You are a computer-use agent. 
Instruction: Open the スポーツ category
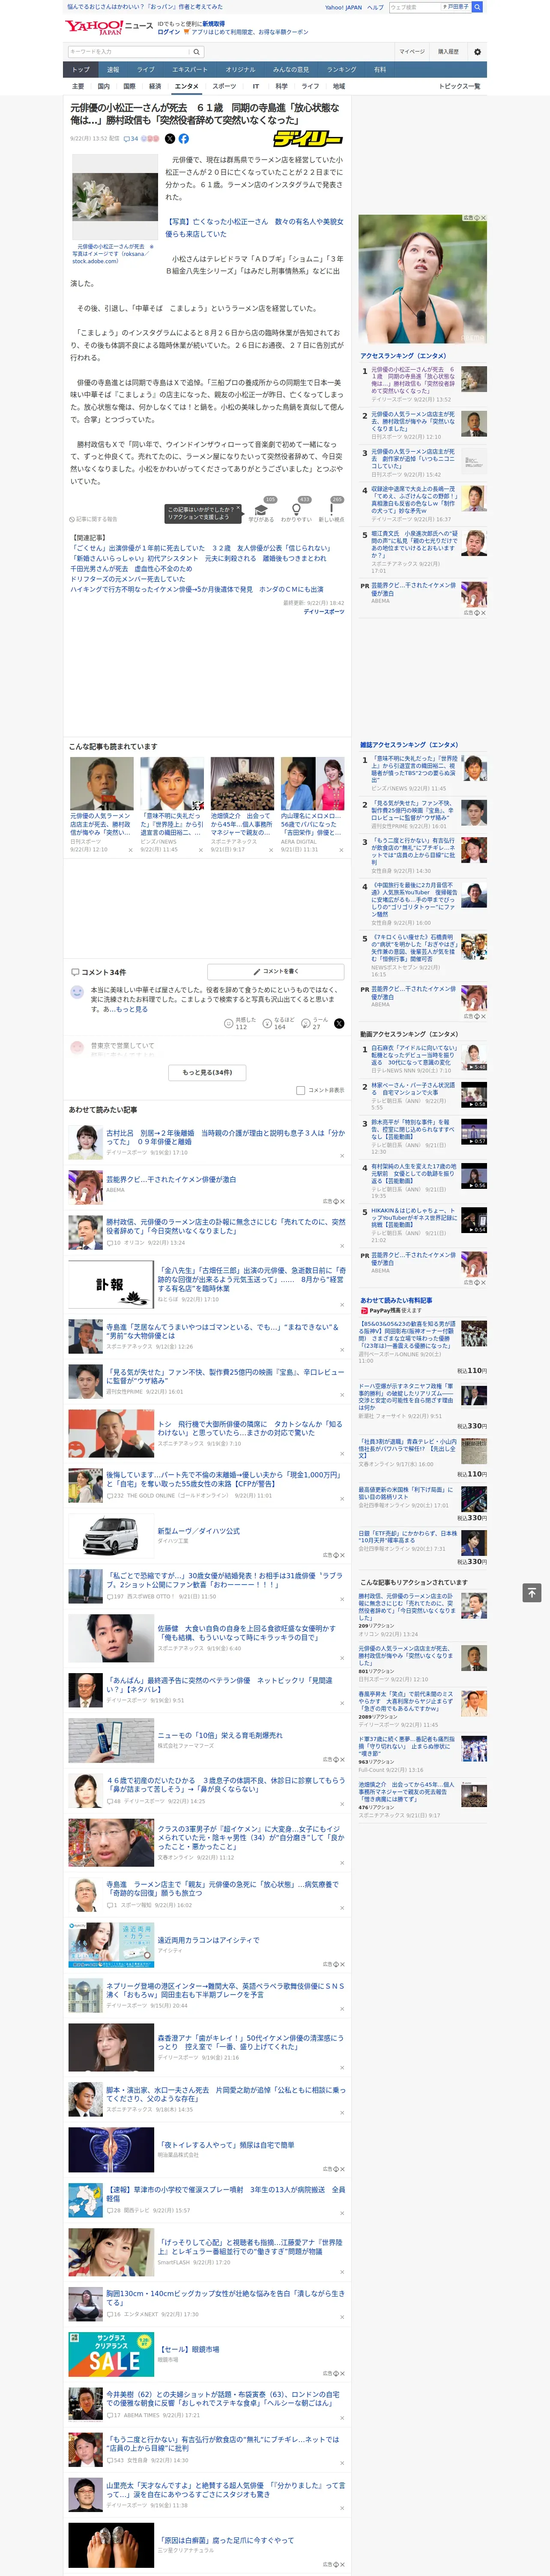[224, 86]
